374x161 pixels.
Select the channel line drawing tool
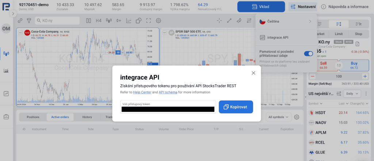click(239, 21)
